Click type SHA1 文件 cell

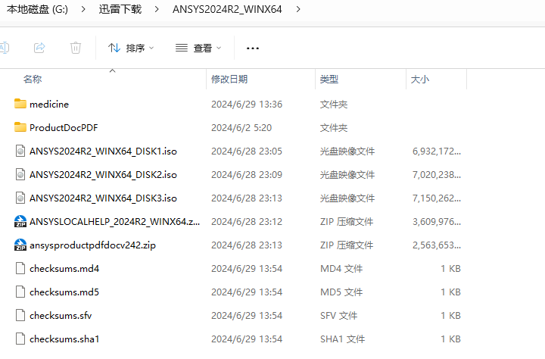[342, 339]
